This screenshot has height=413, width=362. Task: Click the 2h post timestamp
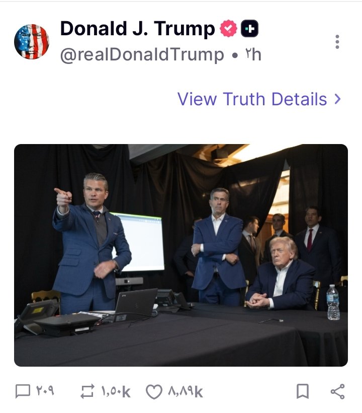tap(253, 54)
